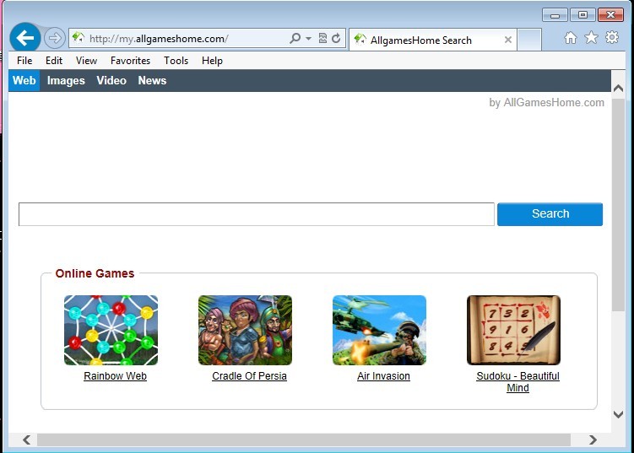Screen dimensions: 634x453
Task: Refresh the page with reload icon
Action: click(x=336, y=39)
